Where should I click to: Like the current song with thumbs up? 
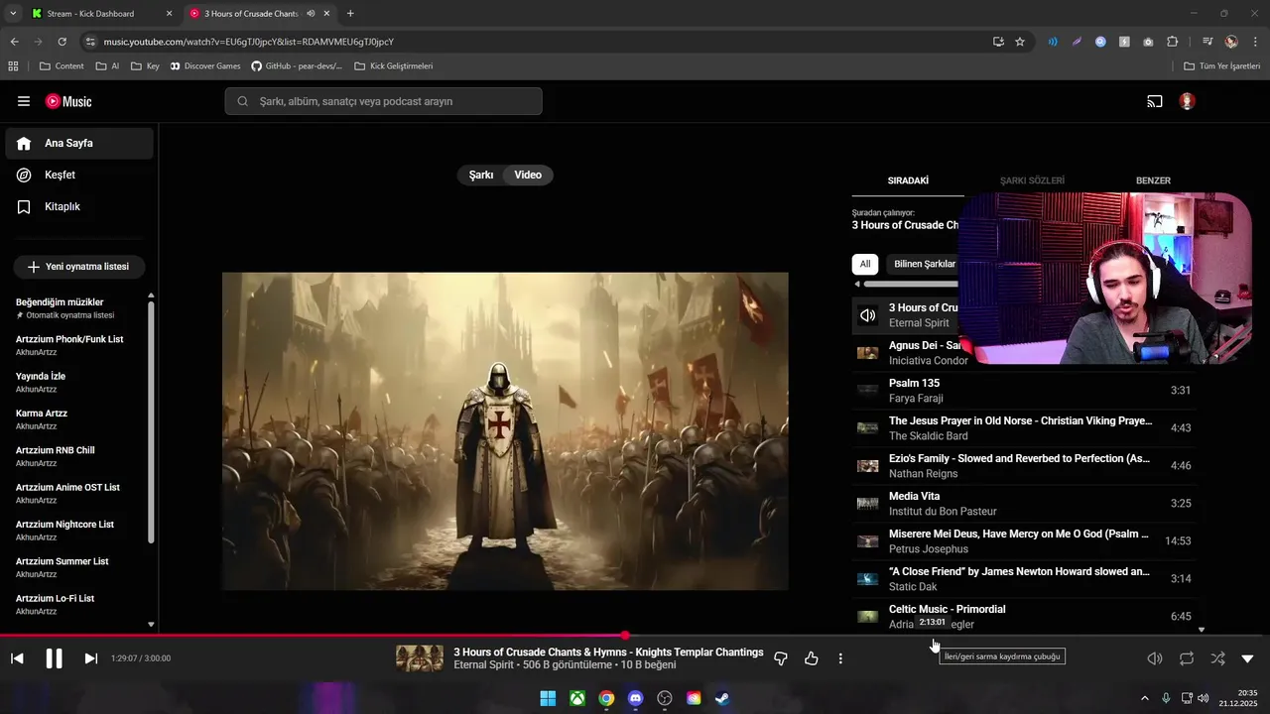(812, 658)
